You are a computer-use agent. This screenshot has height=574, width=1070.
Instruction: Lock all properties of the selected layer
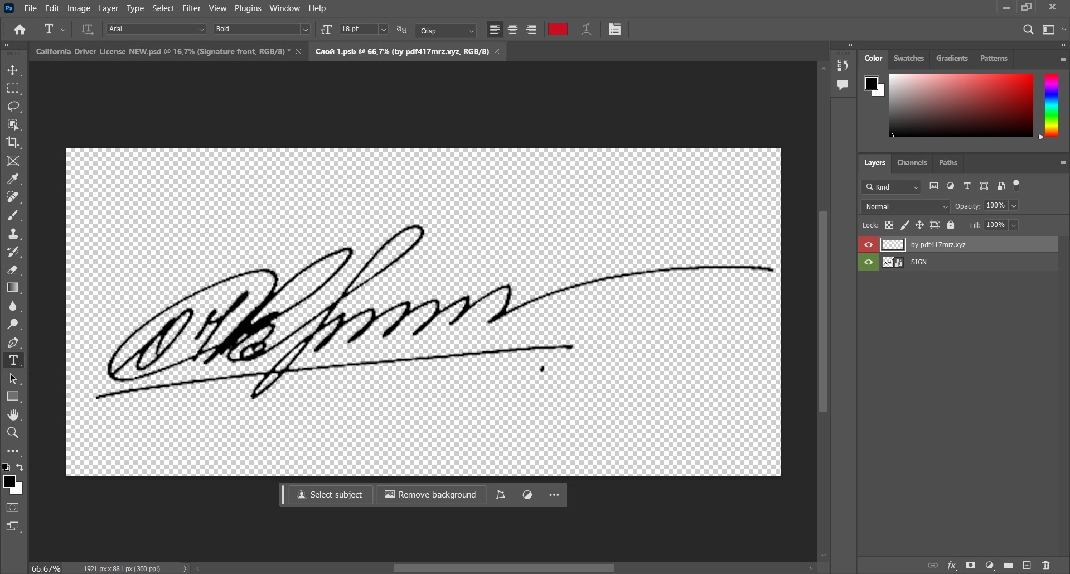pyautogui.click(x=951, y=225)
